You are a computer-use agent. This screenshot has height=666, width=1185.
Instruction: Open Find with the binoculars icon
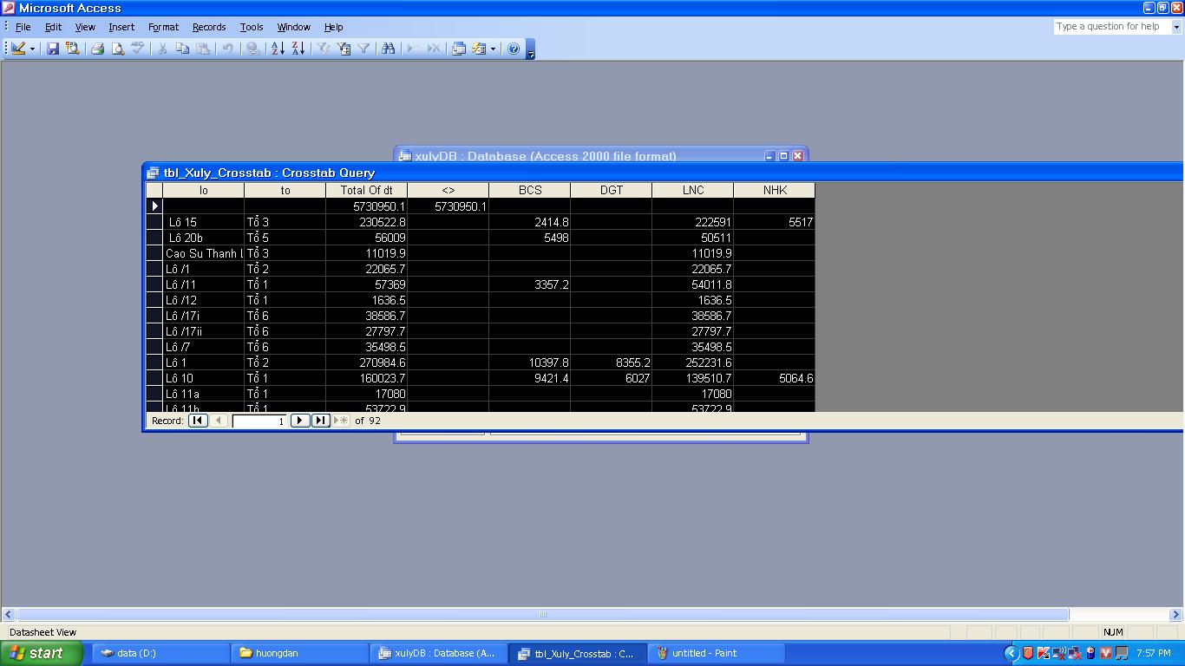(x=388, y=49)
